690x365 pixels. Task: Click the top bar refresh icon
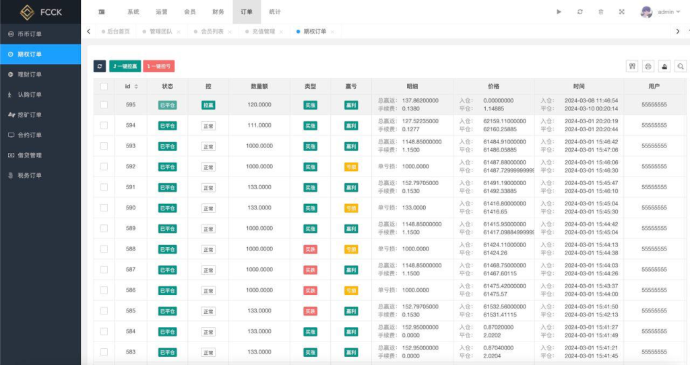pos(580,12)
